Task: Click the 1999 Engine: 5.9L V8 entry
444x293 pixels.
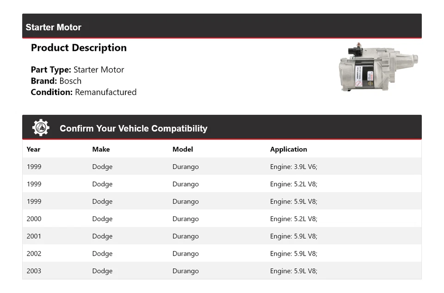Action: click(294, 202)
